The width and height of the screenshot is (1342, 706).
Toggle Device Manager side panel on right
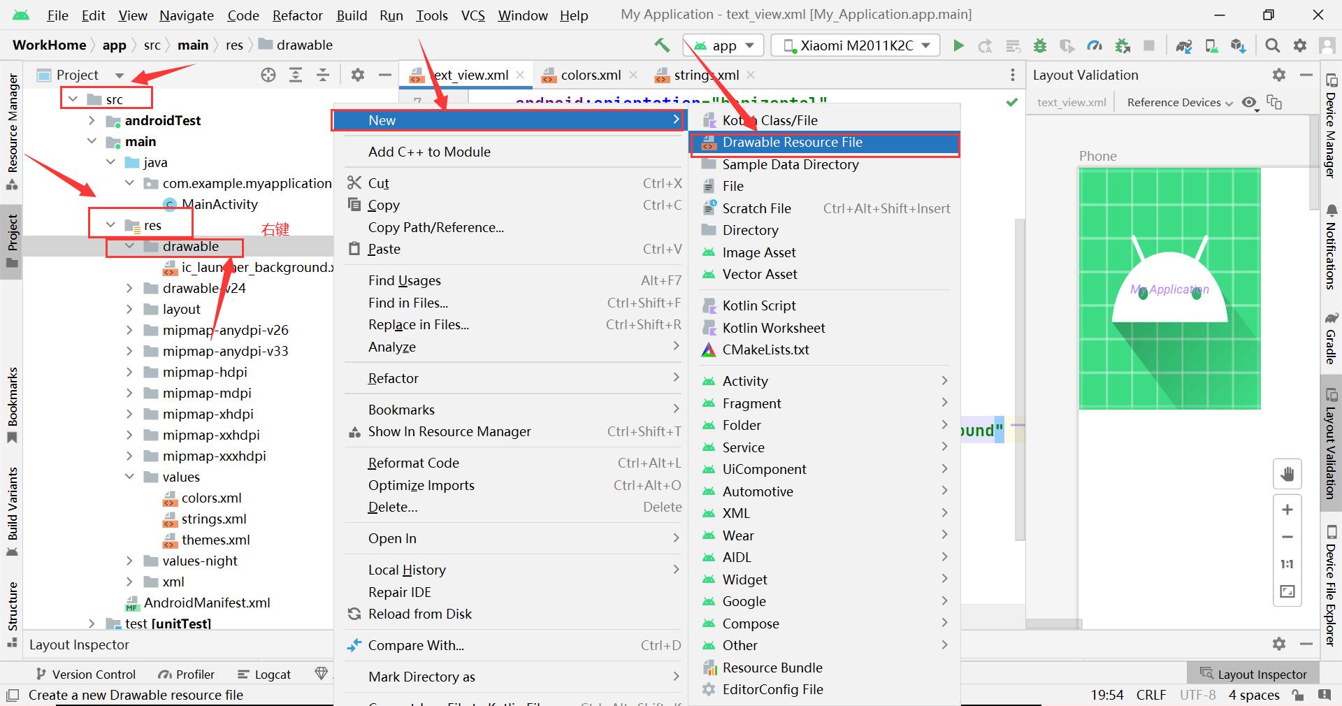(x=1331, y=125)
